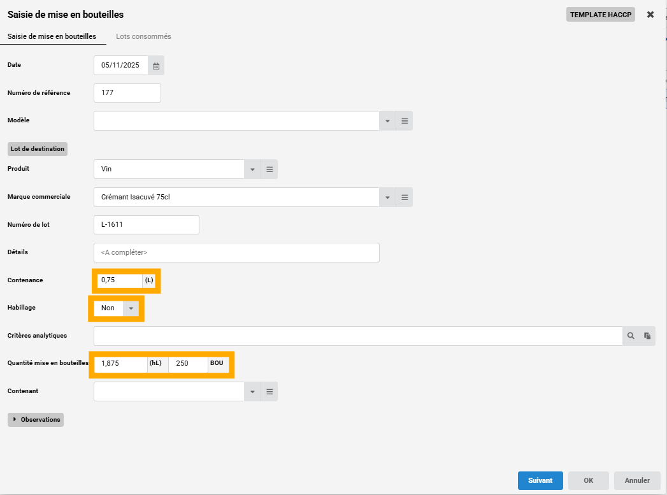Switch to the Lots consommés tab
The height and width of the screenshot is (495, 667).
[143, 36]
